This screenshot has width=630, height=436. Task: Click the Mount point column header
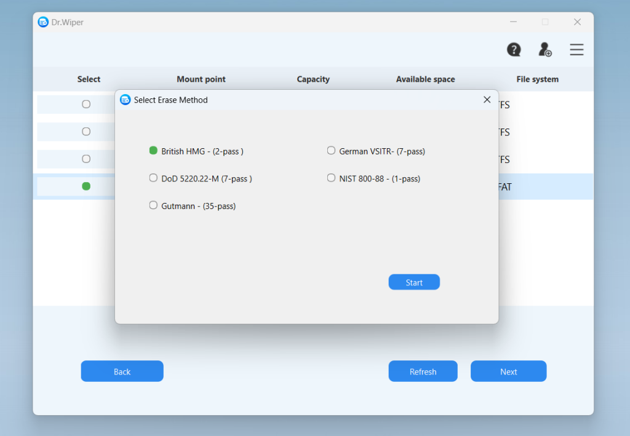(x=201, y=79)
